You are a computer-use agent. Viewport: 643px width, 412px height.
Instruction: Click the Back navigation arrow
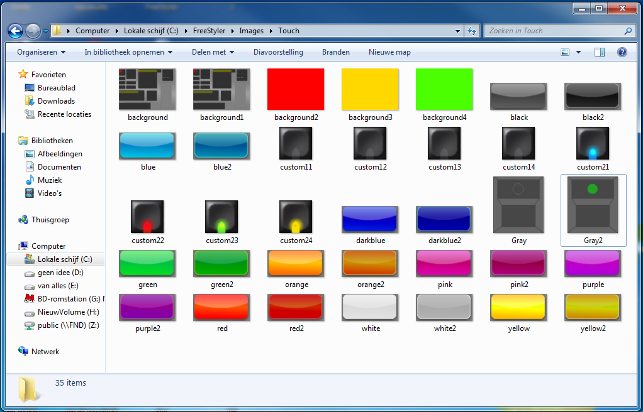point(15,31)
